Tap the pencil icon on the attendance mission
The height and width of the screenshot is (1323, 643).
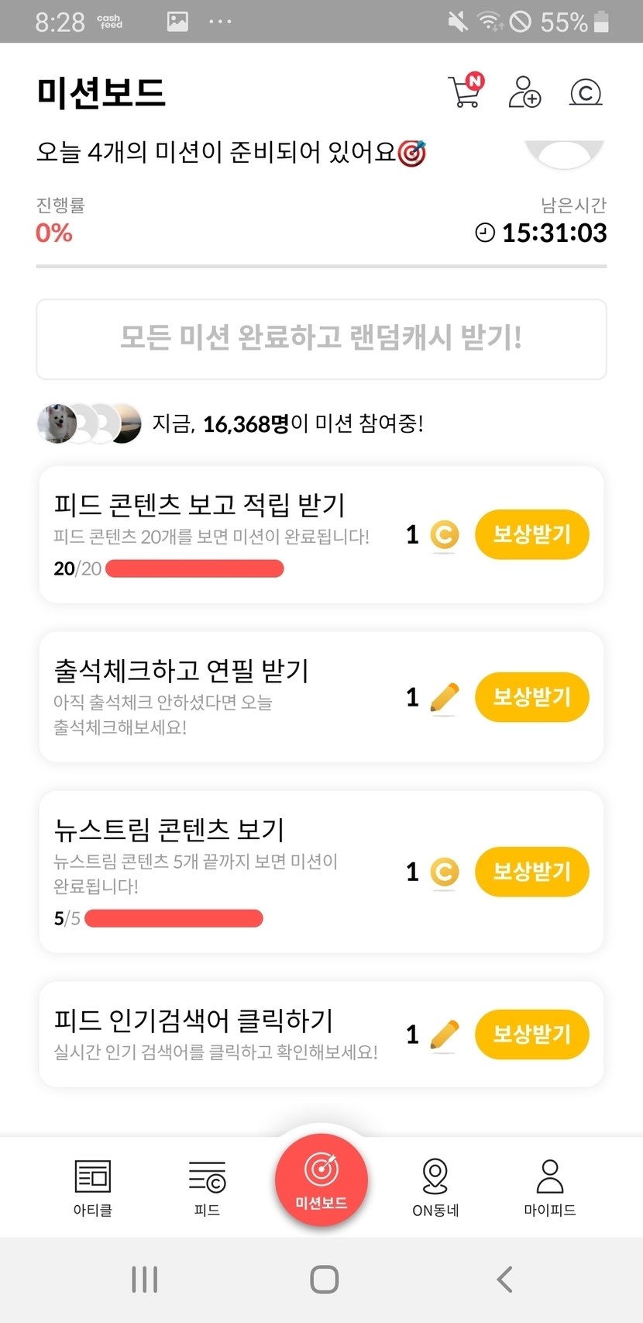tap(444, 698)
